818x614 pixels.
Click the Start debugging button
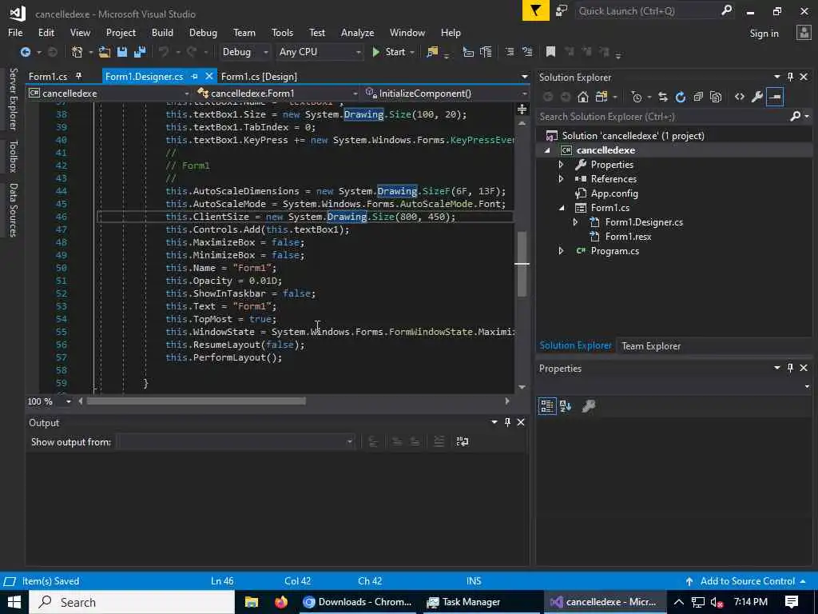point(389,52)
